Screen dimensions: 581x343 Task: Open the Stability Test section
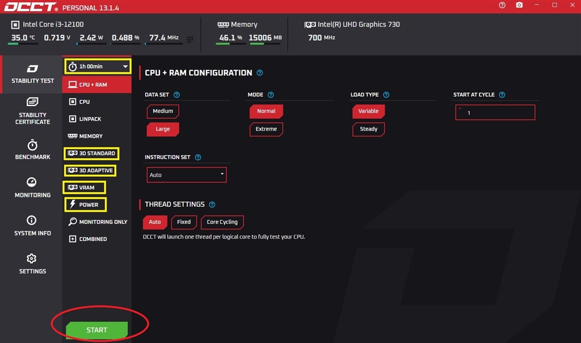[x=32, y=74]
